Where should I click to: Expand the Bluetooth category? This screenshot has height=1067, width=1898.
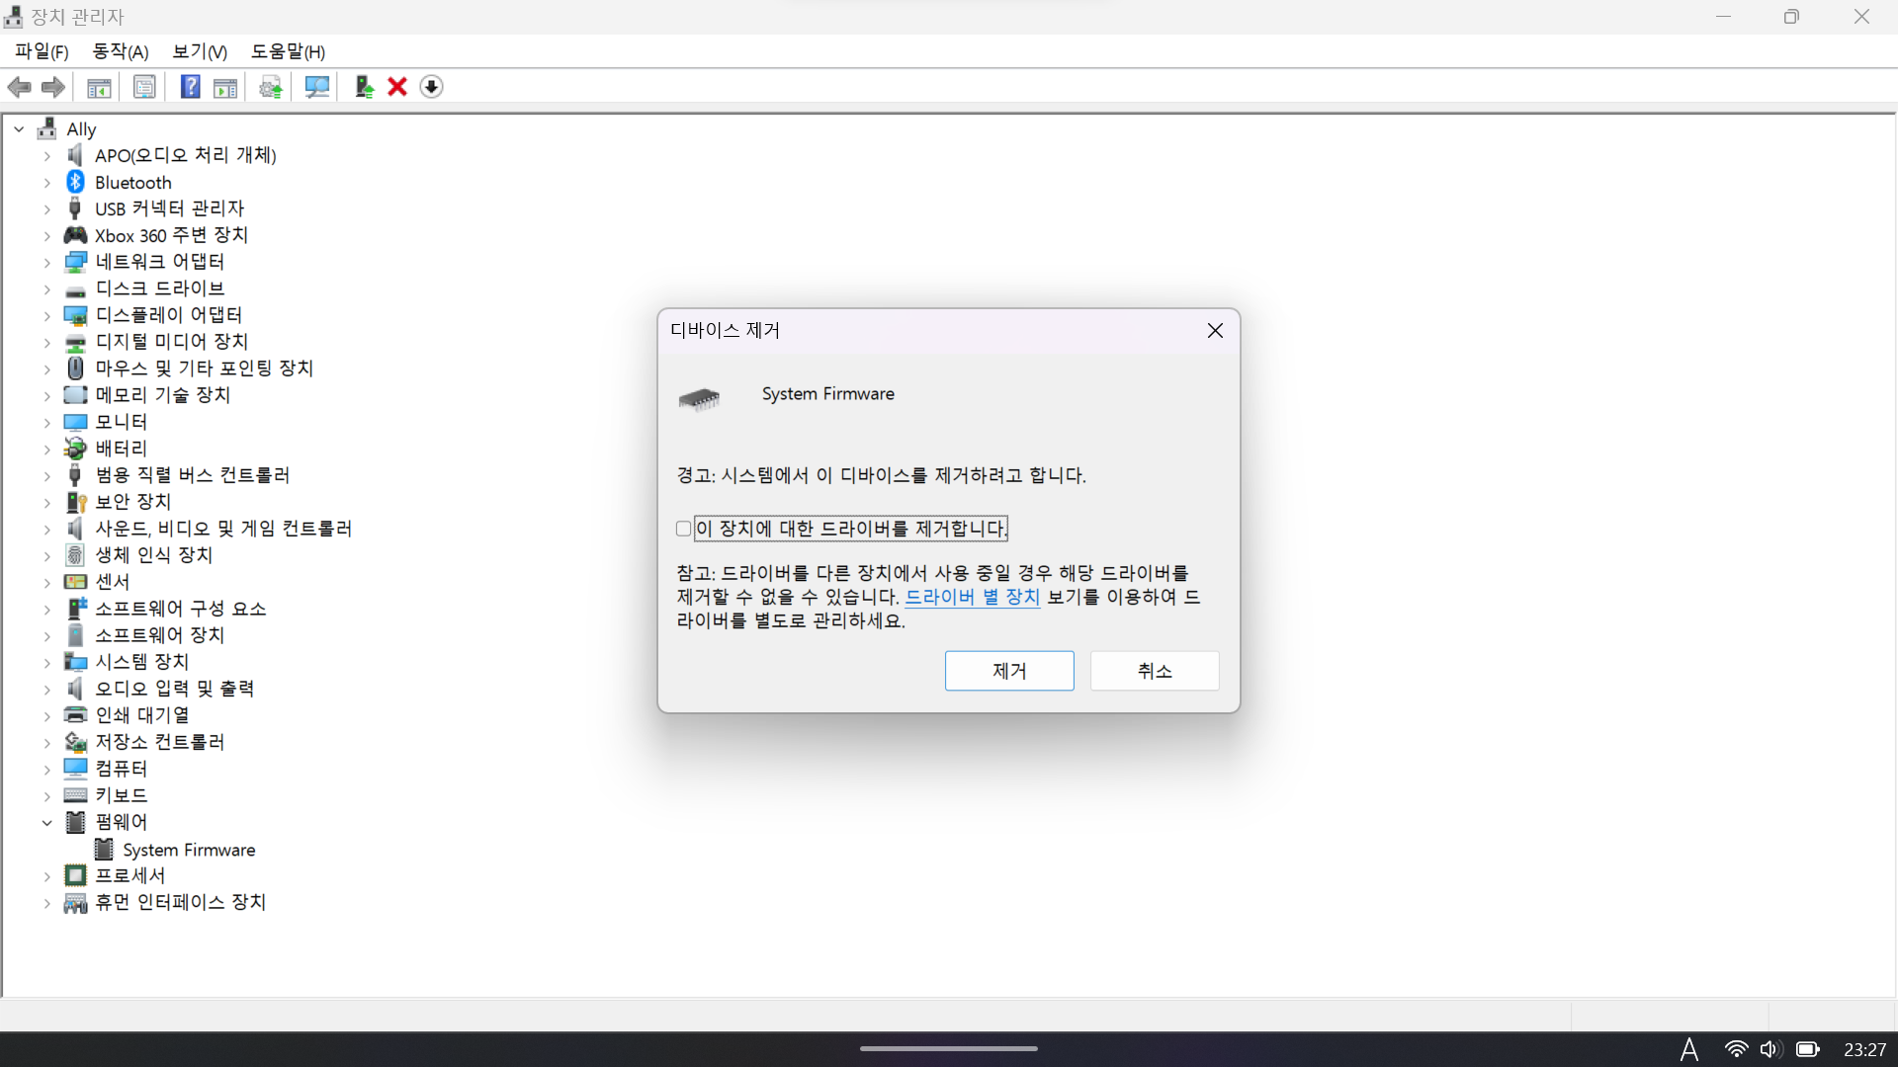46,183
